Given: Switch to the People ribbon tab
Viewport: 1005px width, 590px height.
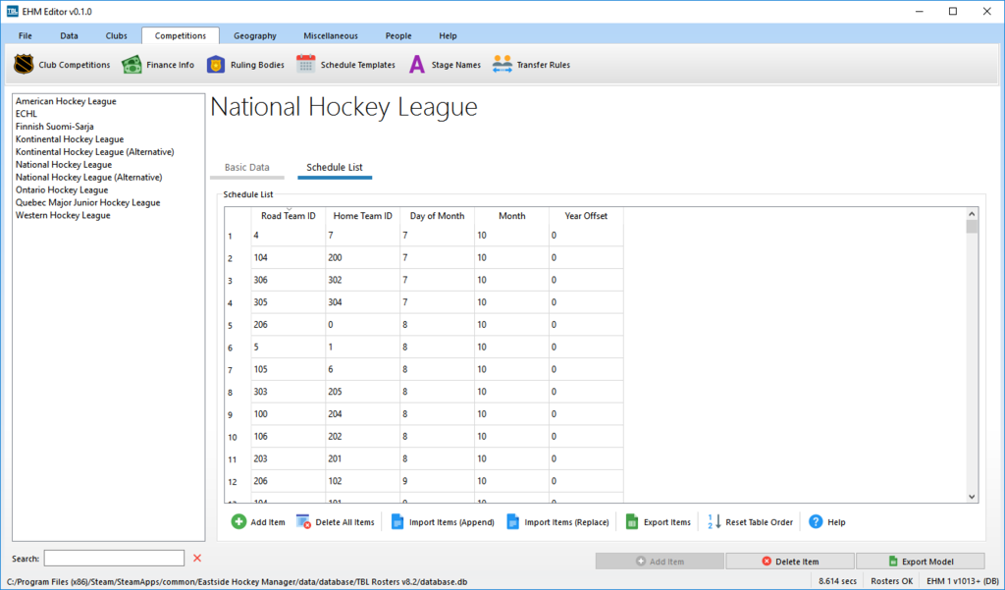Looking at the screenshot, I should pyautogui.click(x=398, y=36).
